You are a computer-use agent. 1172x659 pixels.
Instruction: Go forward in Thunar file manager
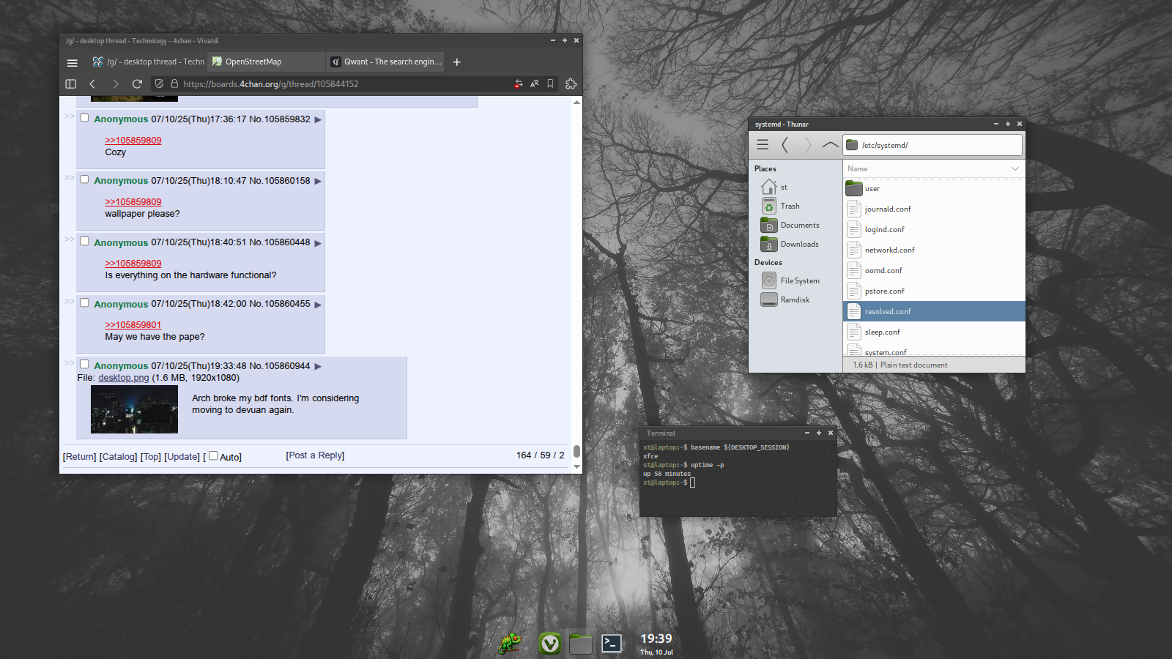pos(808,145)
